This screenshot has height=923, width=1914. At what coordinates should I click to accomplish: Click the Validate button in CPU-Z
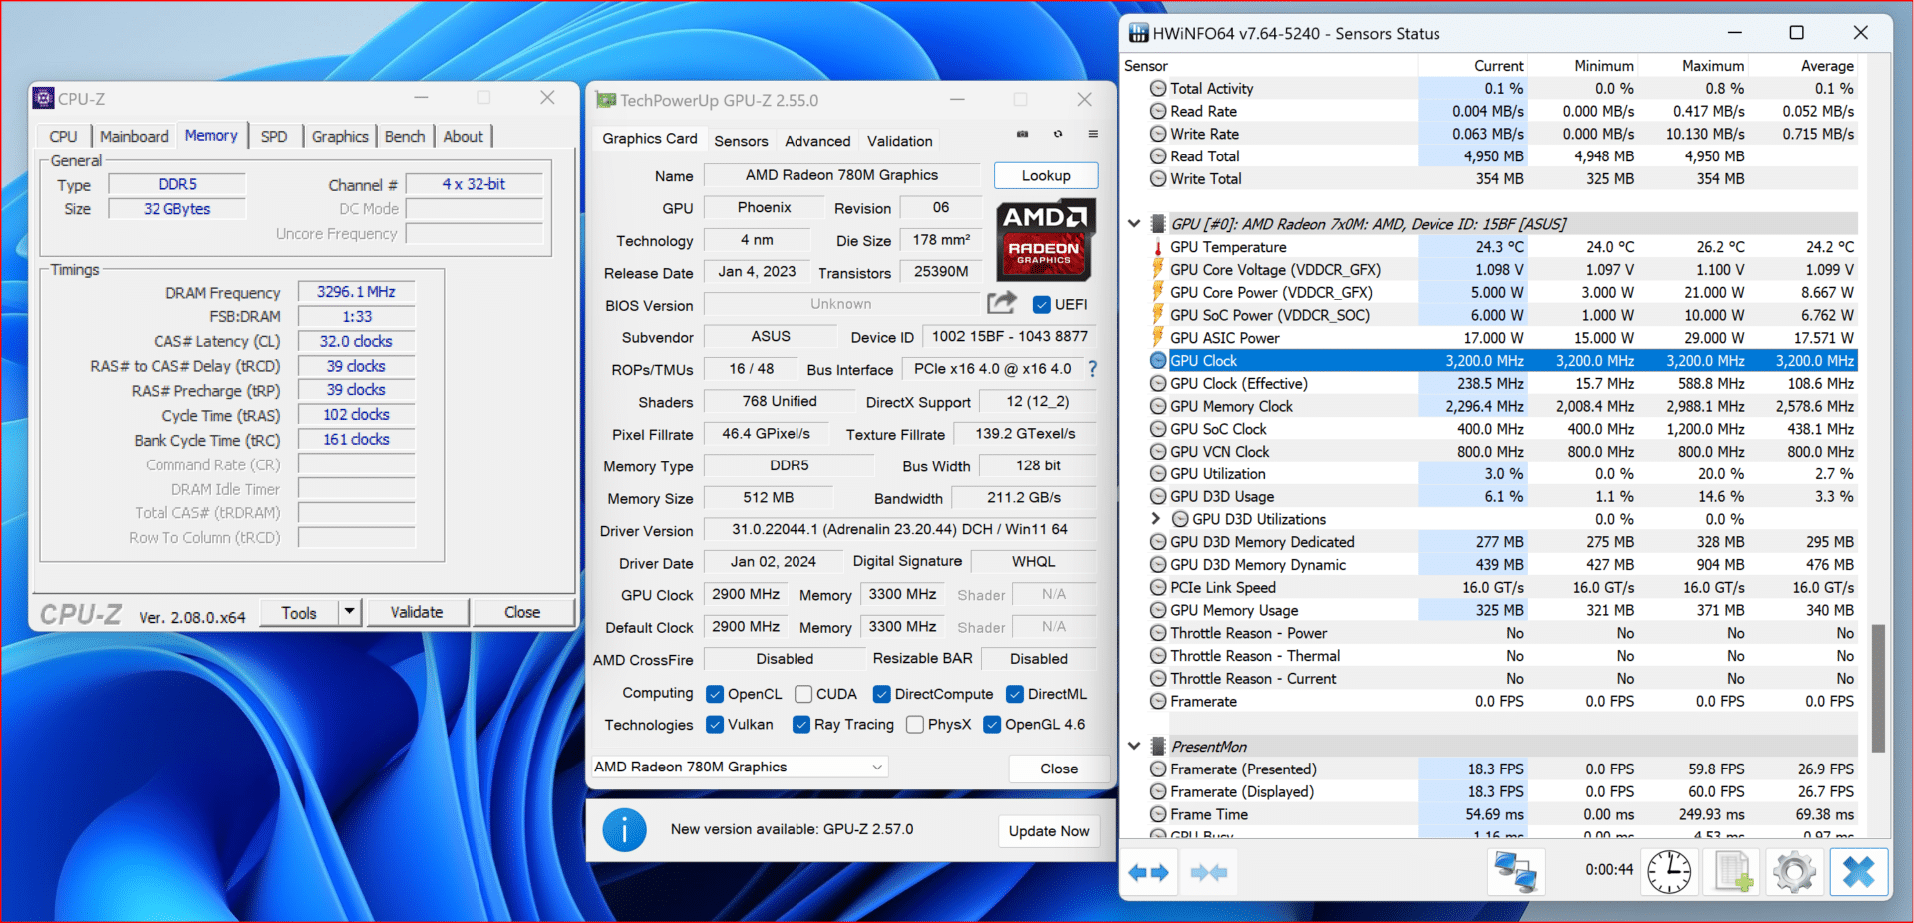coord(417,612)
